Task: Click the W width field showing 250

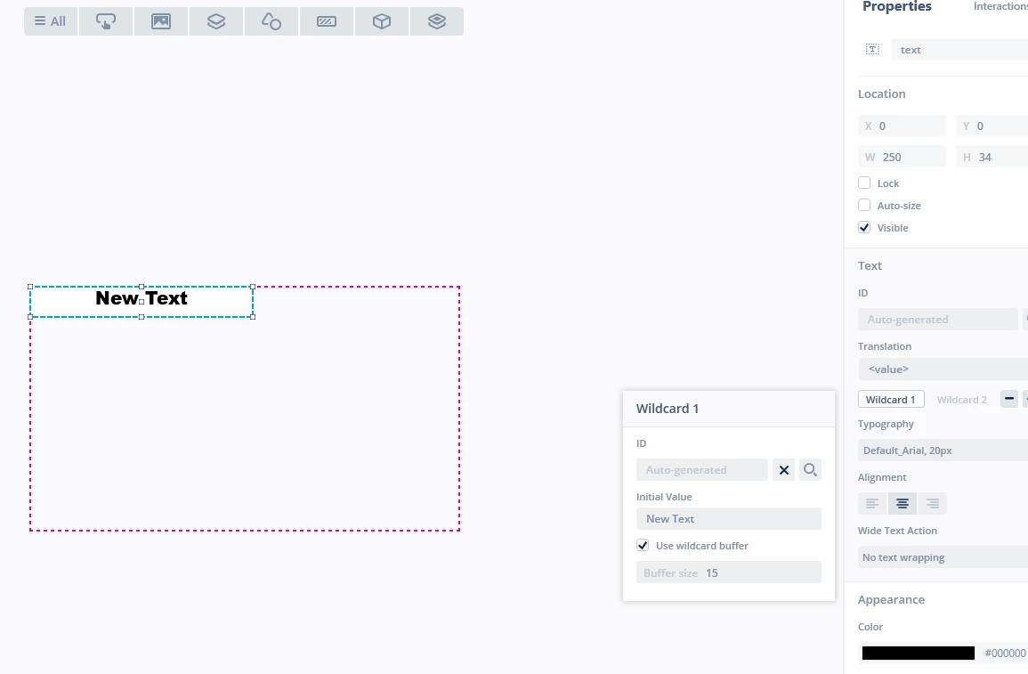Action: 903,158
